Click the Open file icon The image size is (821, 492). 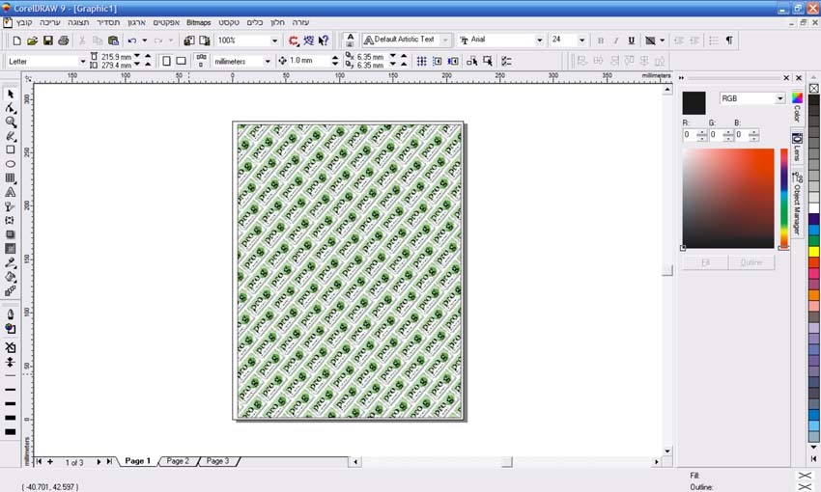tap(32, 41)
